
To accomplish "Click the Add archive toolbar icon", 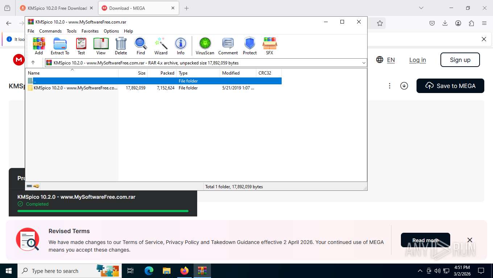I will (39, 46).
